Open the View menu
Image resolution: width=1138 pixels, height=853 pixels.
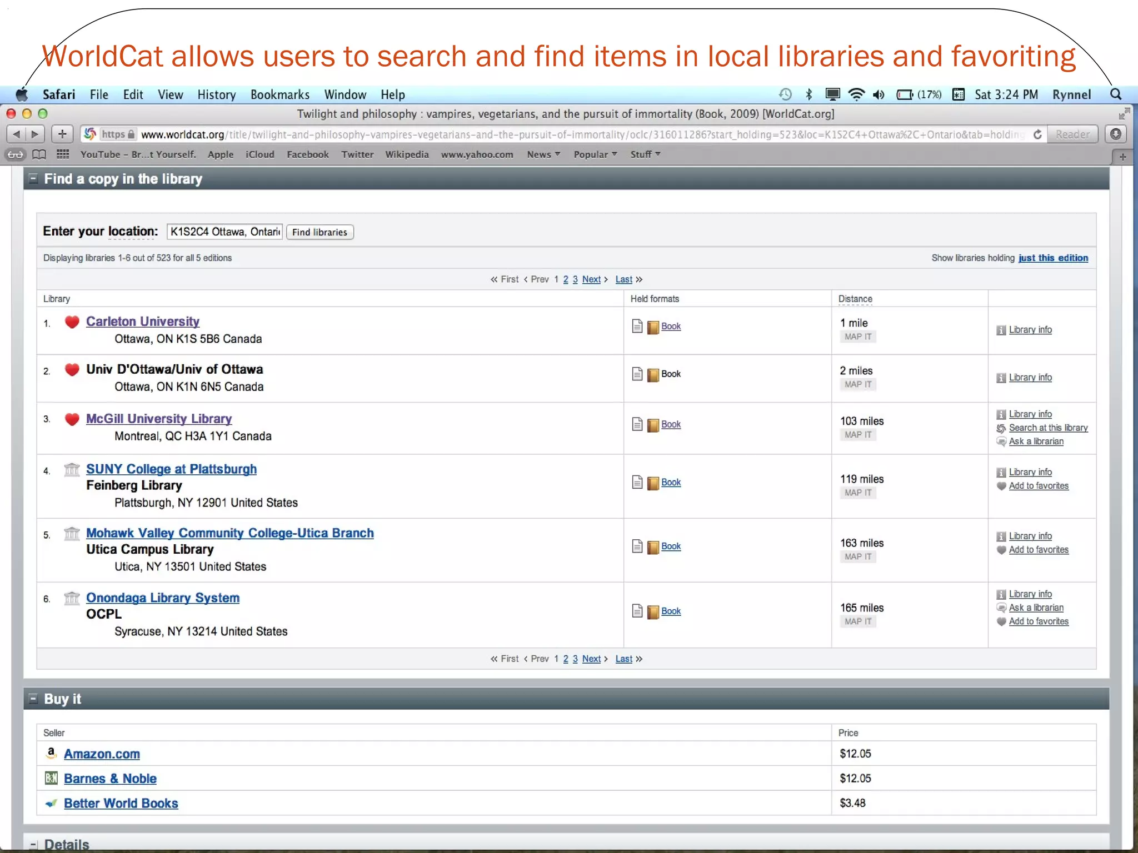click(x=170, y=94)
